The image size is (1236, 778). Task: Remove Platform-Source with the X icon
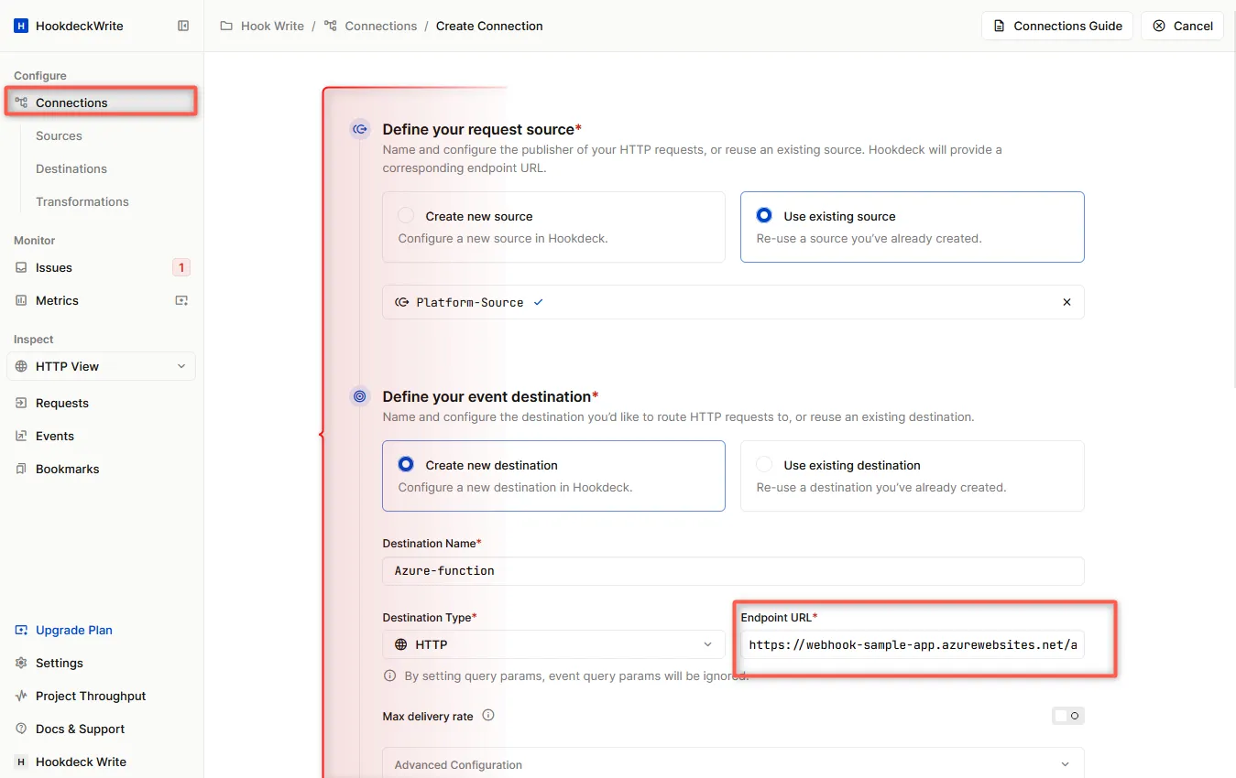1066,302
